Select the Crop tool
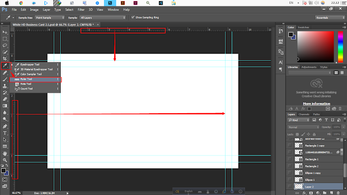Viewport: 347px width, 195px height. point(5,59)
